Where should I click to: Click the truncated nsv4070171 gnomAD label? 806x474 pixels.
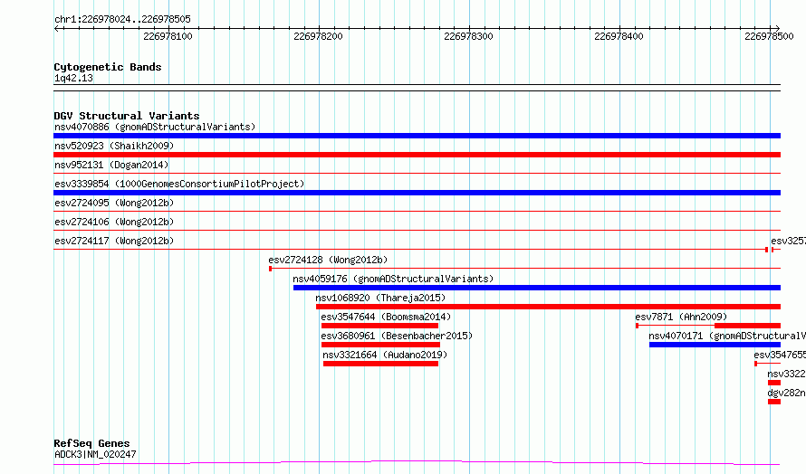pos(727,336)
